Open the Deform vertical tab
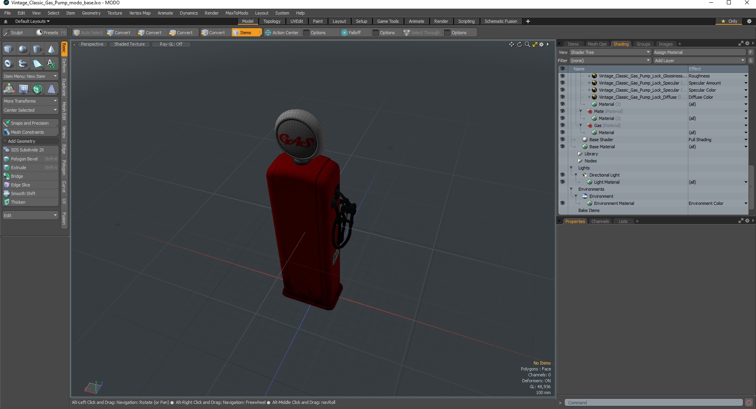 coord(64,66)
